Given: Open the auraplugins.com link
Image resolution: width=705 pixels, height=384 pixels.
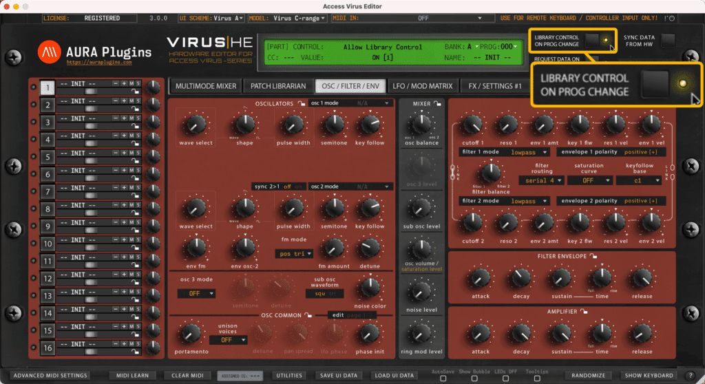Looking at the screenshot, I should [x=99, y=63].
